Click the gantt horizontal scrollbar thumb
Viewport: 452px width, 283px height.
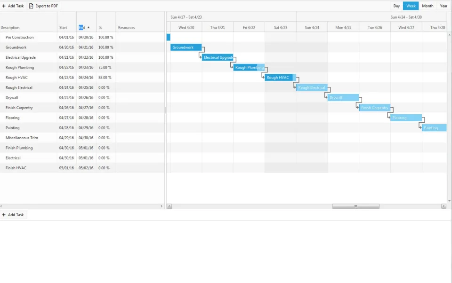(355, 206)
